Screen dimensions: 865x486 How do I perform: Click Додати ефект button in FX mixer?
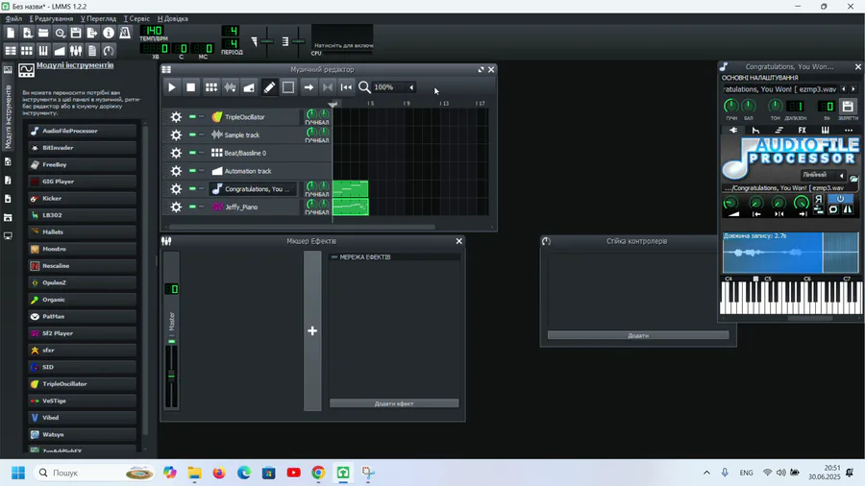tap(394, 403)
